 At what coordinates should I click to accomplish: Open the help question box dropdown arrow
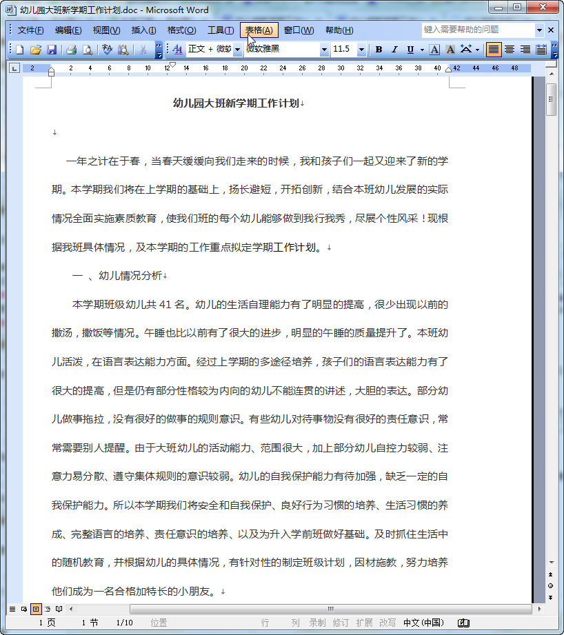539,30
